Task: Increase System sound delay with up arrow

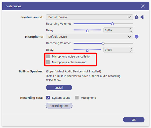Action: click(131, 29)
